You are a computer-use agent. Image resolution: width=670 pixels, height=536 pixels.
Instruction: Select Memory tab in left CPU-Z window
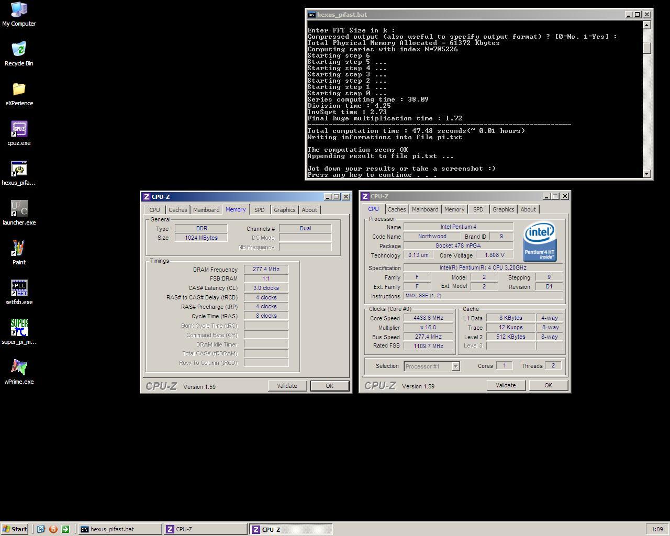(x=236, y=209)
